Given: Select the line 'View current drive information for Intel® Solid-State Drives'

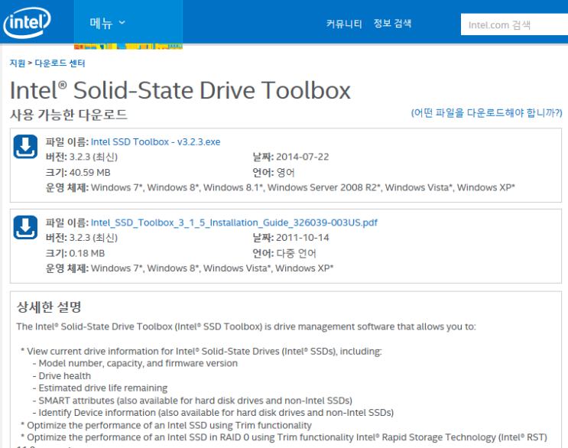Looking at the screenshot, I should (201, 352).
